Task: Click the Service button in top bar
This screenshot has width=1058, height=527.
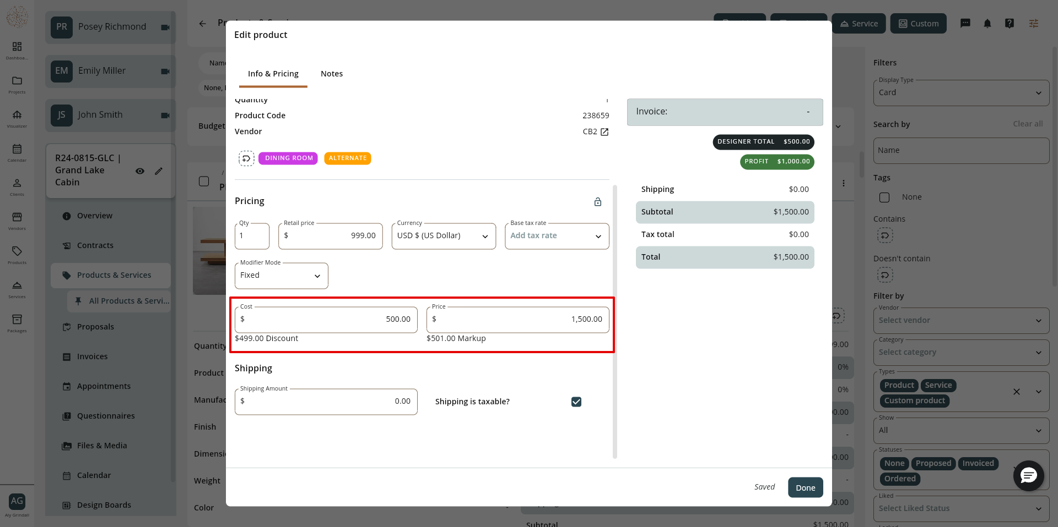Action: (x=859, y=24)
